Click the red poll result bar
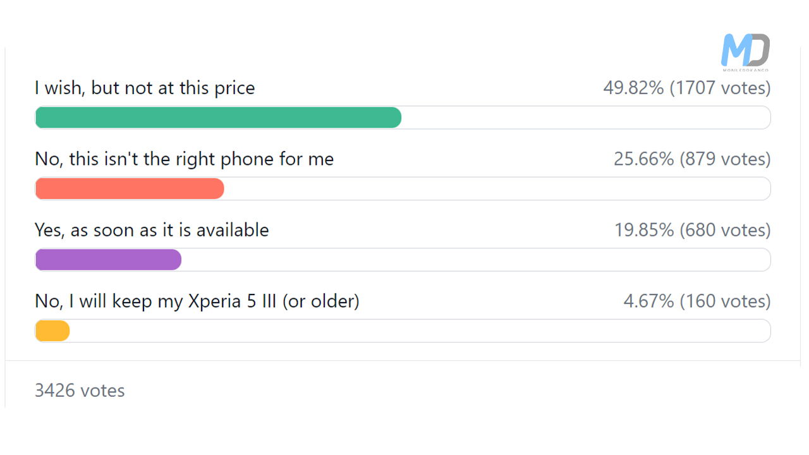 [x=130, y=188]
